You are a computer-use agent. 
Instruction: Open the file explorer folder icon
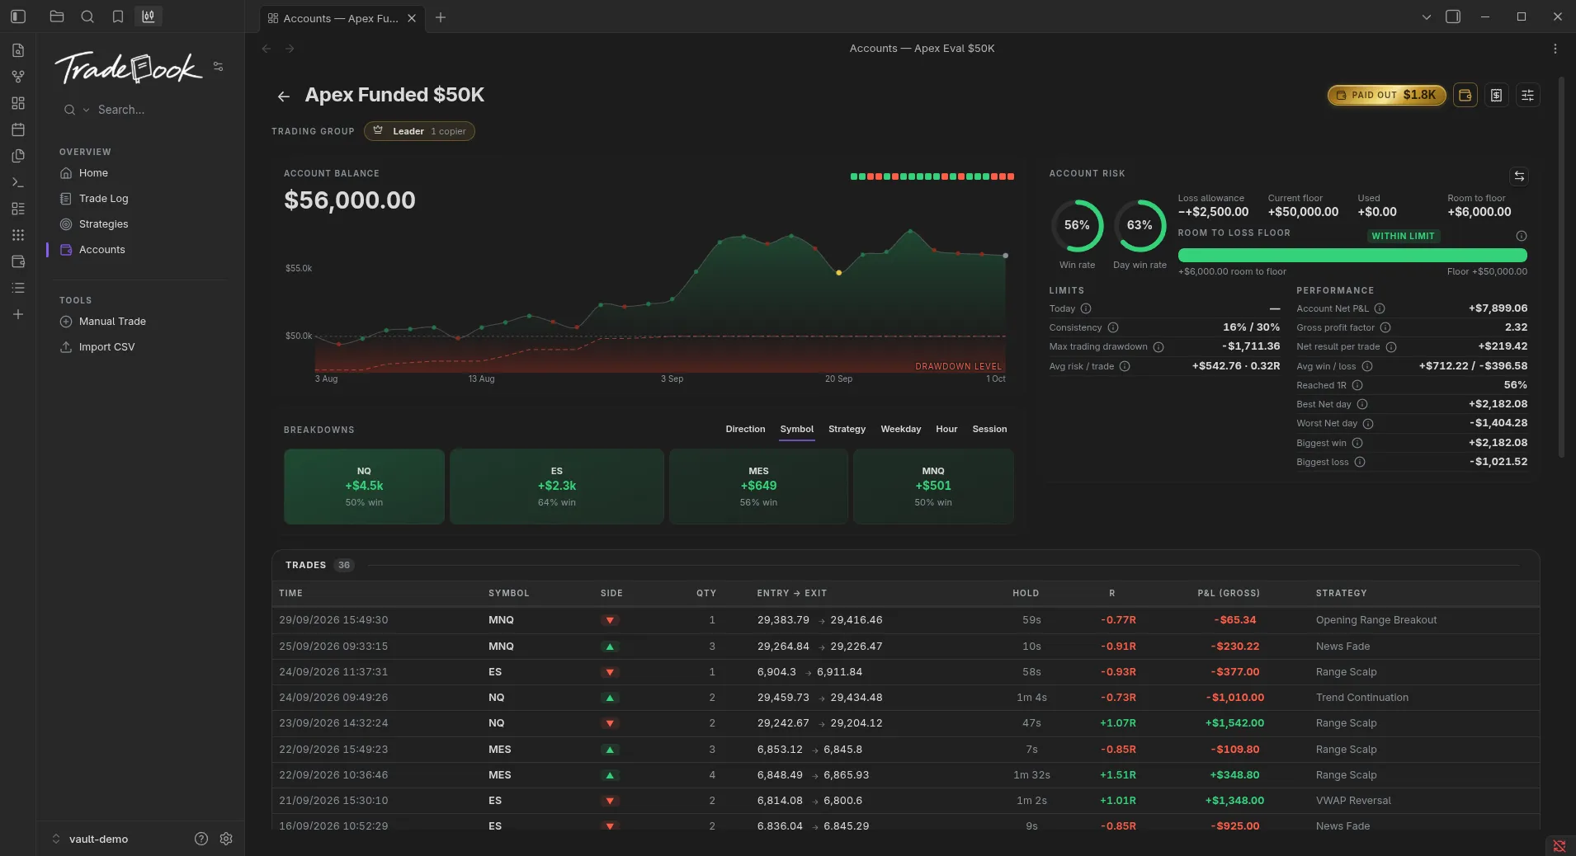[x=57, y=16]
